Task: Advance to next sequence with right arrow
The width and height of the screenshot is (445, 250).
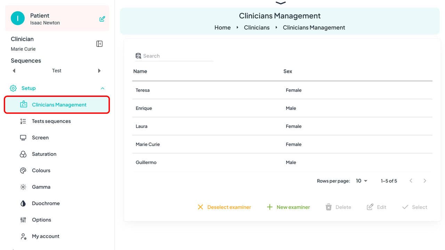Action: click(x=99, y=70)
